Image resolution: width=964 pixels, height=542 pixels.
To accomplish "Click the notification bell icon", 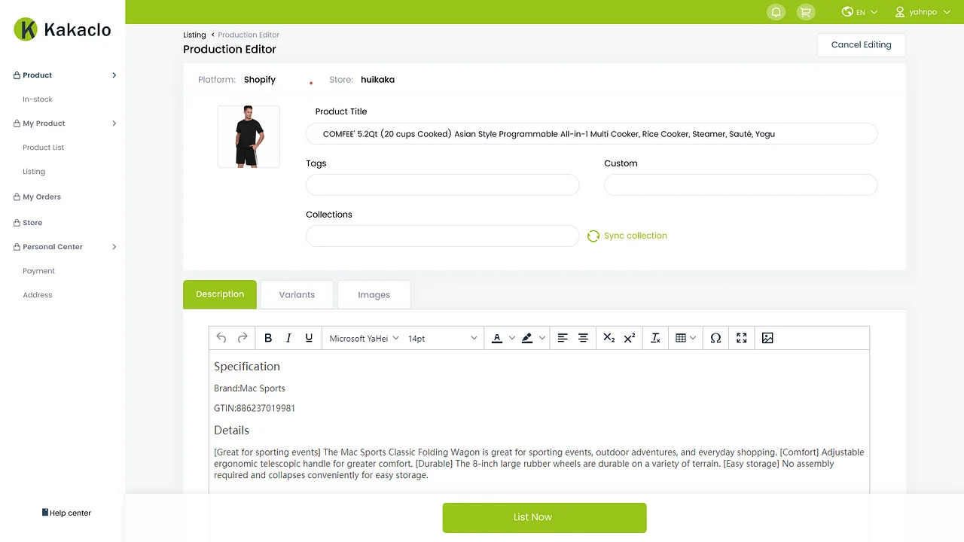I will tap(776, 12).
